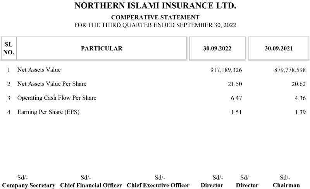The height and width of the screenshot is (189, 310).
Task: Click the Comperative Statement heading
Action: point(155,17)
